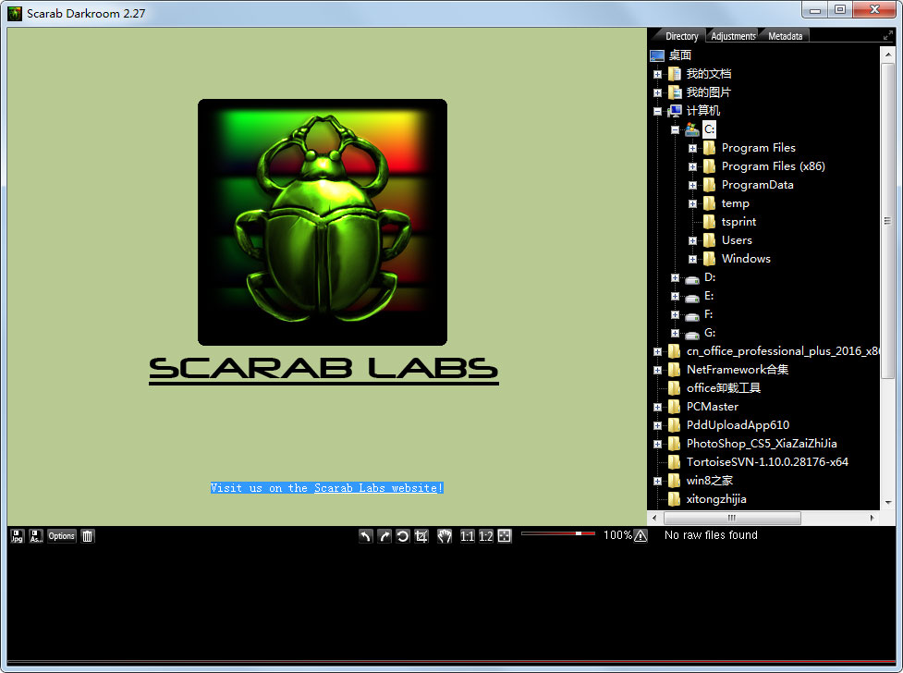Click the circular reset rotation icon
Screen dimensions: 903x673
tap(403, 536)
